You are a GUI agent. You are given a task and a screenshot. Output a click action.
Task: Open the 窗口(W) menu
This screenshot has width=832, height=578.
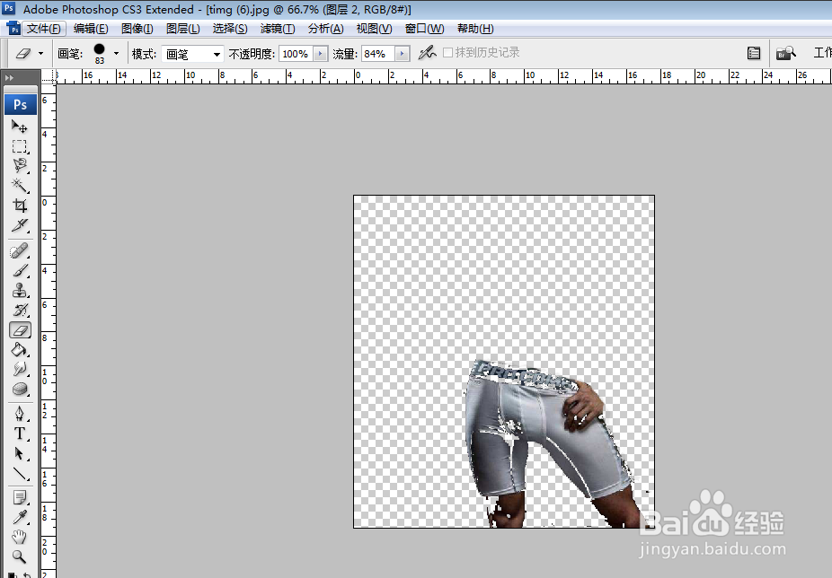point(424,29)
